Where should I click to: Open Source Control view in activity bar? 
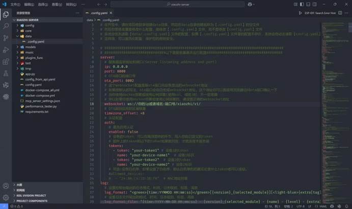(6, 38)
